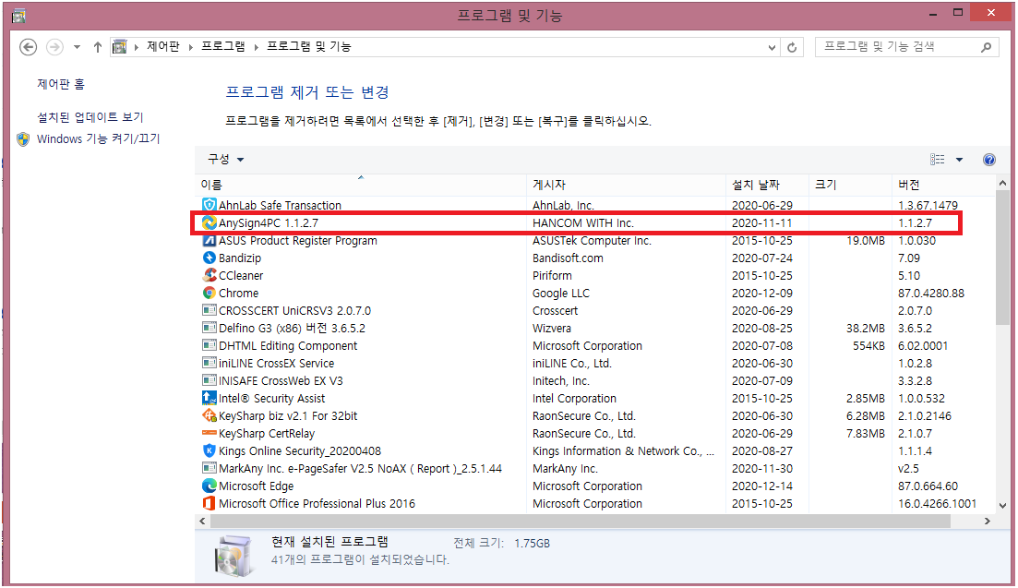This screenshot has height=588, width=1018.
Task: Click the Bandizip program icon
Action: (210, 258)
